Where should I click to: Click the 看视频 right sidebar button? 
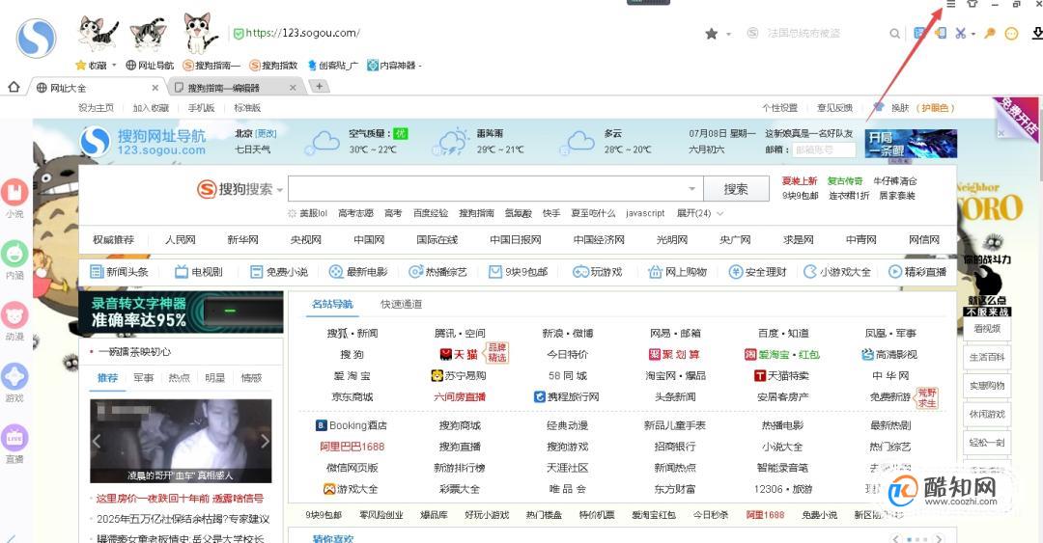click(x=987, y=328)
